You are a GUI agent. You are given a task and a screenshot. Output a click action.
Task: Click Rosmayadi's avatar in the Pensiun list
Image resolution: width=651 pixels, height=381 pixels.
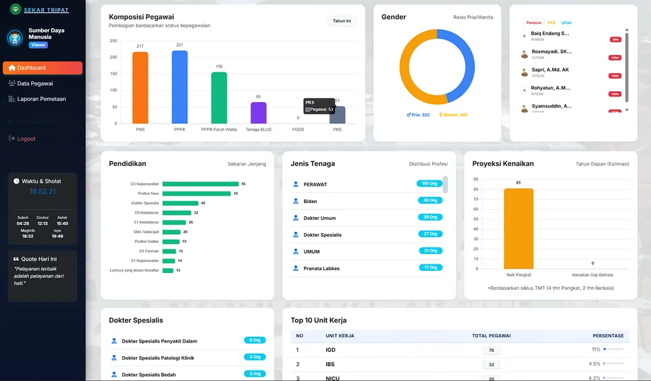[x=524, y=54]
